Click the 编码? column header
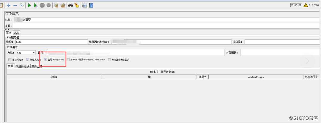321x123 pixels. [202, 77]
